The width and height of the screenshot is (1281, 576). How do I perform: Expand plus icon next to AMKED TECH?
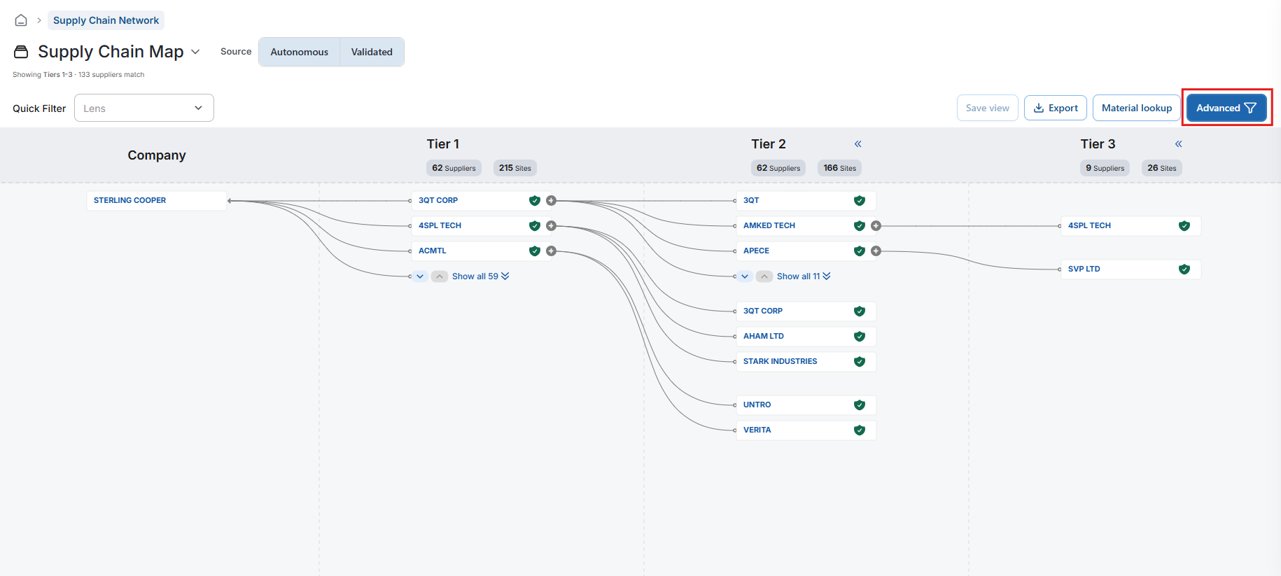tap(876, 226)
